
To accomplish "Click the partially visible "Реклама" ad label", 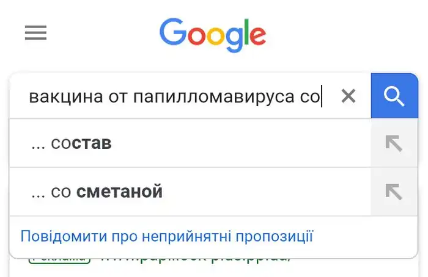I will point(59,259).
